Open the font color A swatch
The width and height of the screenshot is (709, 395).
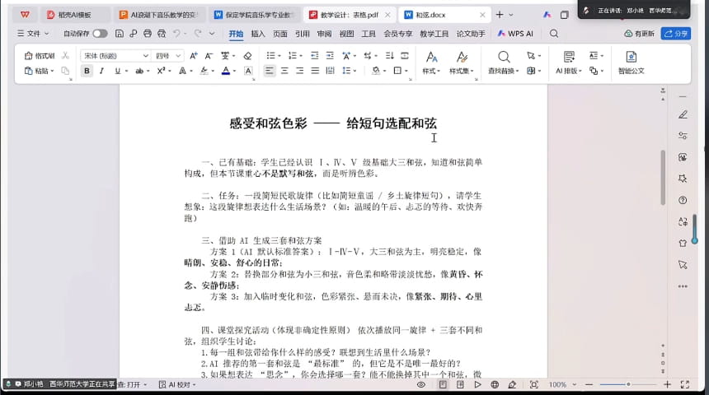tap(226, 71)
